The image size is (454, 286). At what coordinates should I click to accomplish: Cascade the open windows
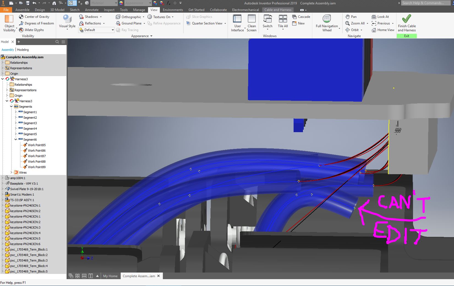[x=301, y=17]
